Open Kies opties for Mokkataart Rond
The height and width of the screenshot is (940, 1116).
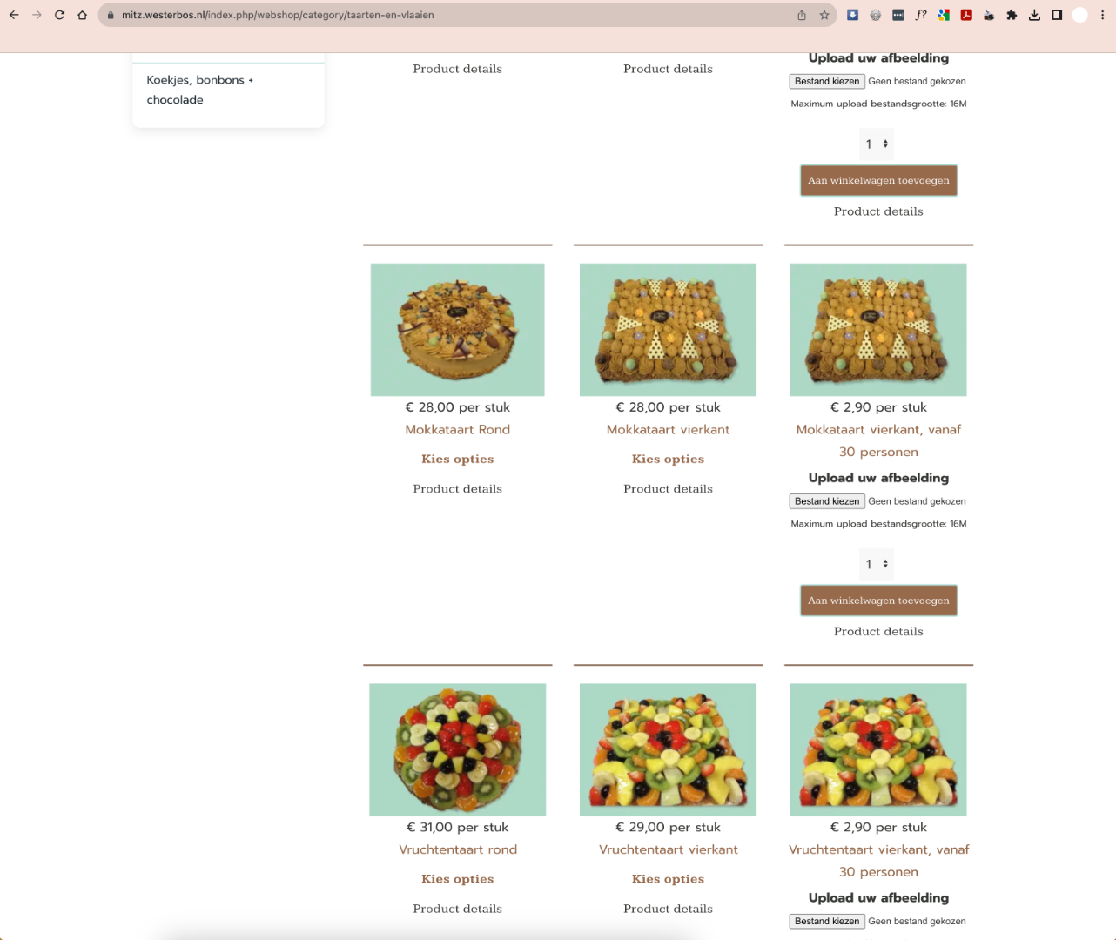[458, 459]
